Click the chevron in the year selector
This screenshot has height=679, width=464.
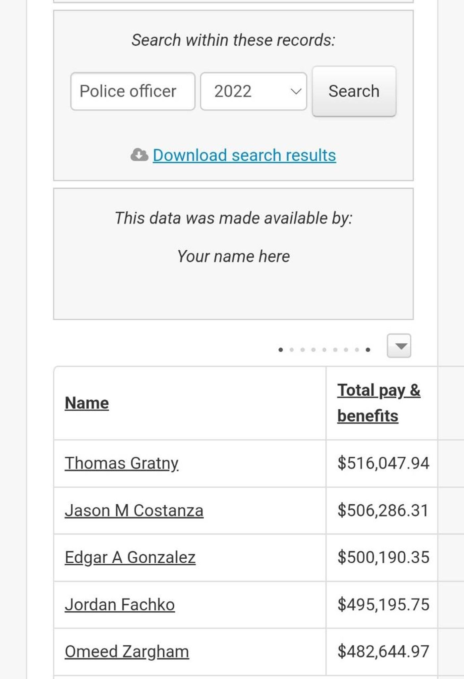coord(296,91)
